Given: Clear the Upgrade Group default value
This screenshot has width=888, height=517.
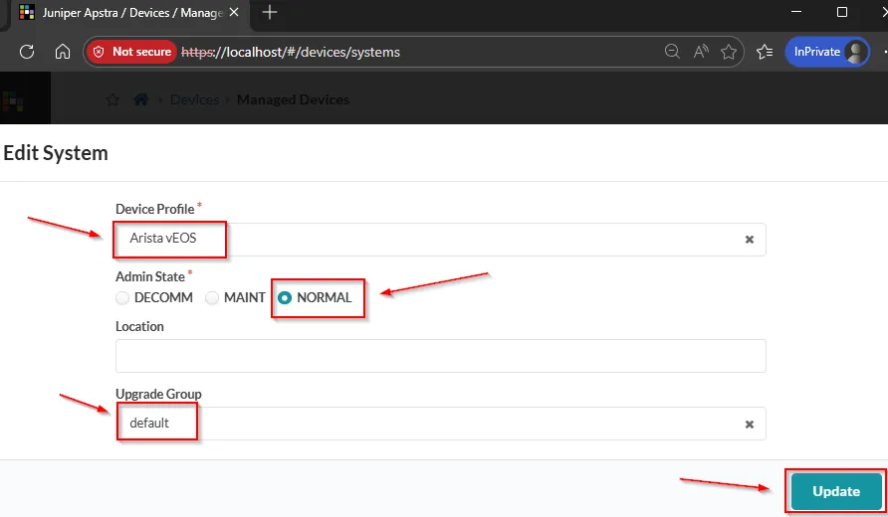Looking at the screenshot, I should [x=750, y=424].
